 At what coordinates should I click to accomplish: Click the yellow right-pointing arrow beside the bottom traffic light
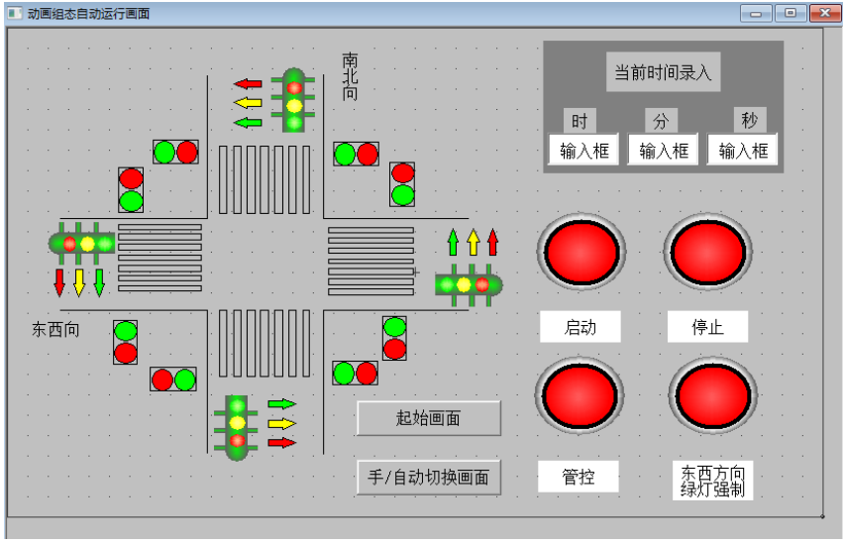(x=282, y=423)
